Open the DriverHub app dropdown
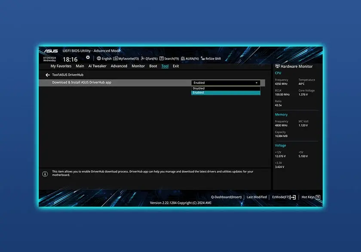 pos(226,83)
